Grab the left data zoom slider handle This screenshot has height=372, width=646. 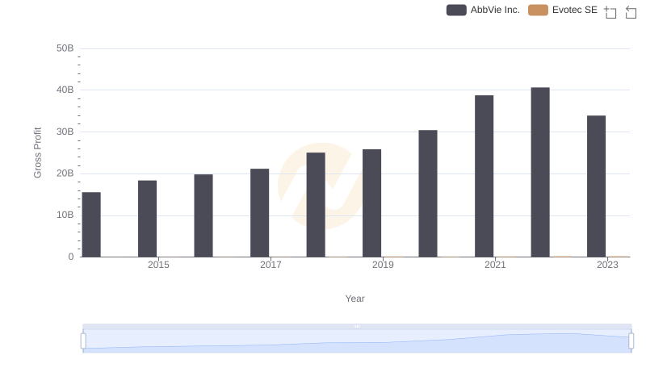click(83, 341)
